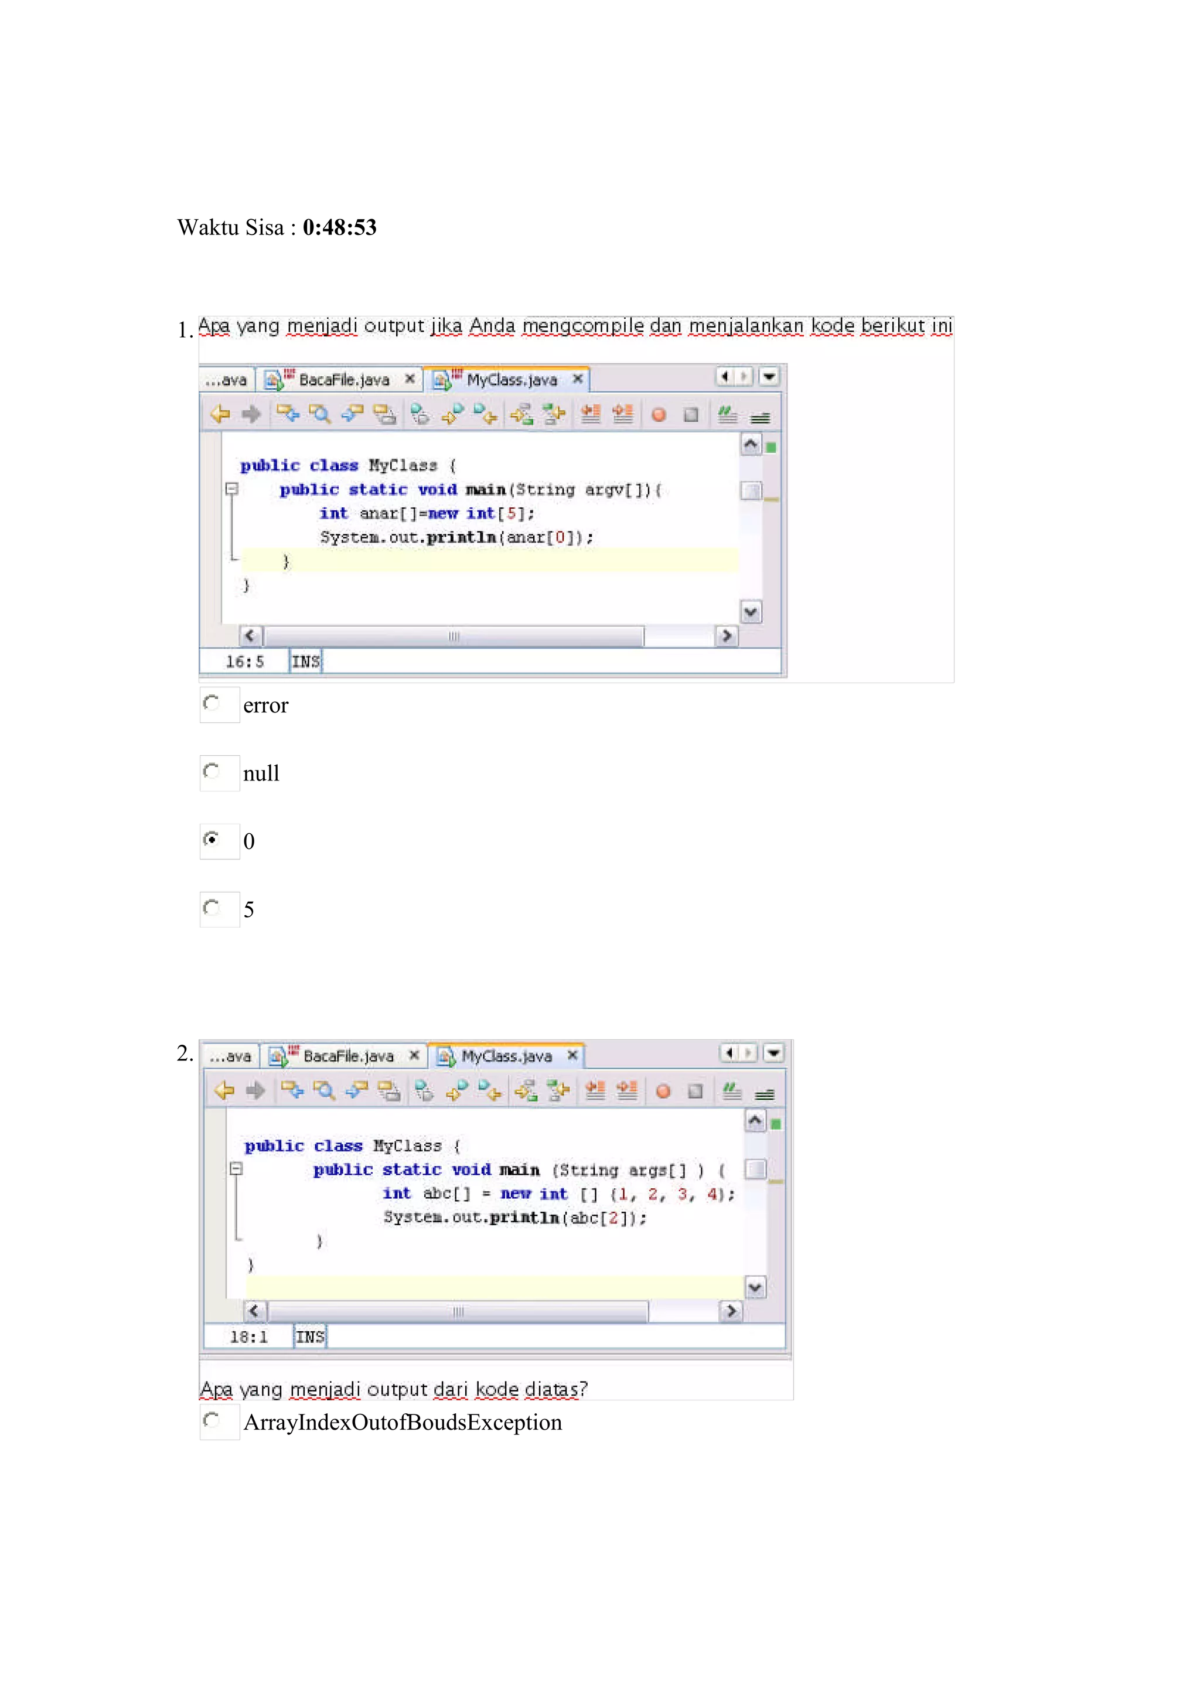The height and width of the screenshot is (1698, 1200).
Task: Click the uncomment lines icon in question 1 editor
Action: point(760,417)
